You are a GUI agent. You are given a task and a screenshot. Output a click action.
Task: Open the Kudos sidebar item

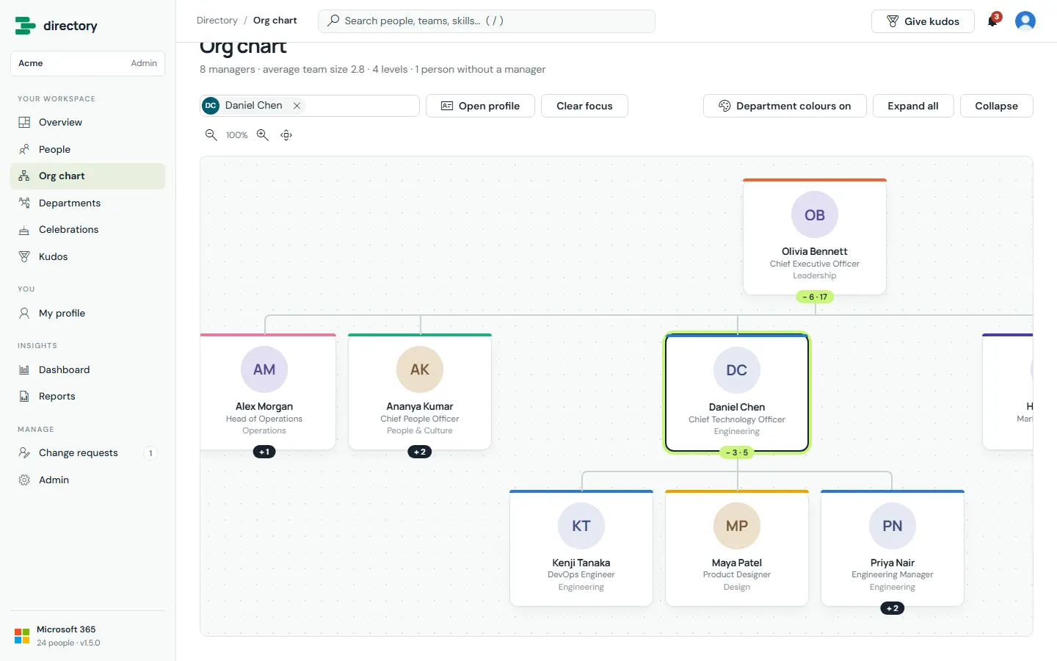[x=87, y=256]
